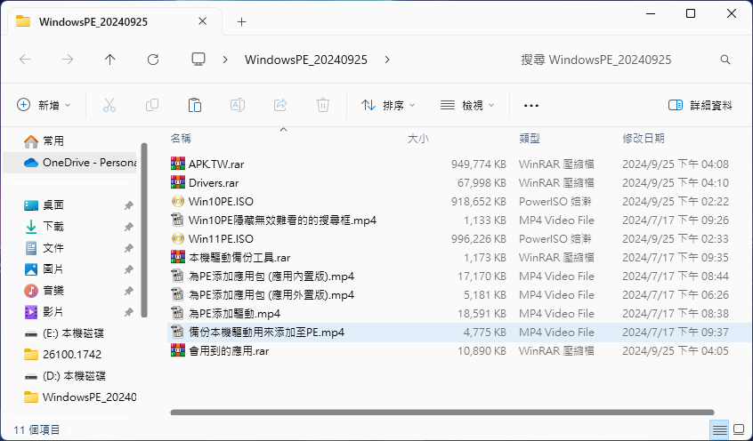The image size is (753, 441).
Task: Click the 會用到的應用.rar archive icon
Action: (178, 351)
